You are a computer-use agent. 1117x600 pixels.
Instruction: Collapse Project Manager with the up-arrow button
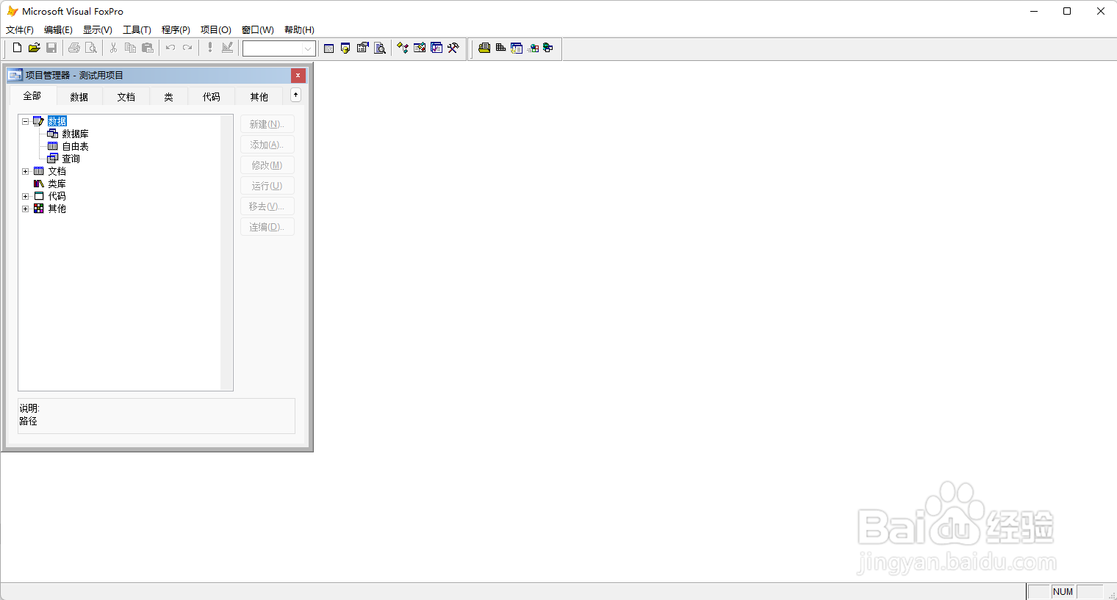click(x=295, y=95)
